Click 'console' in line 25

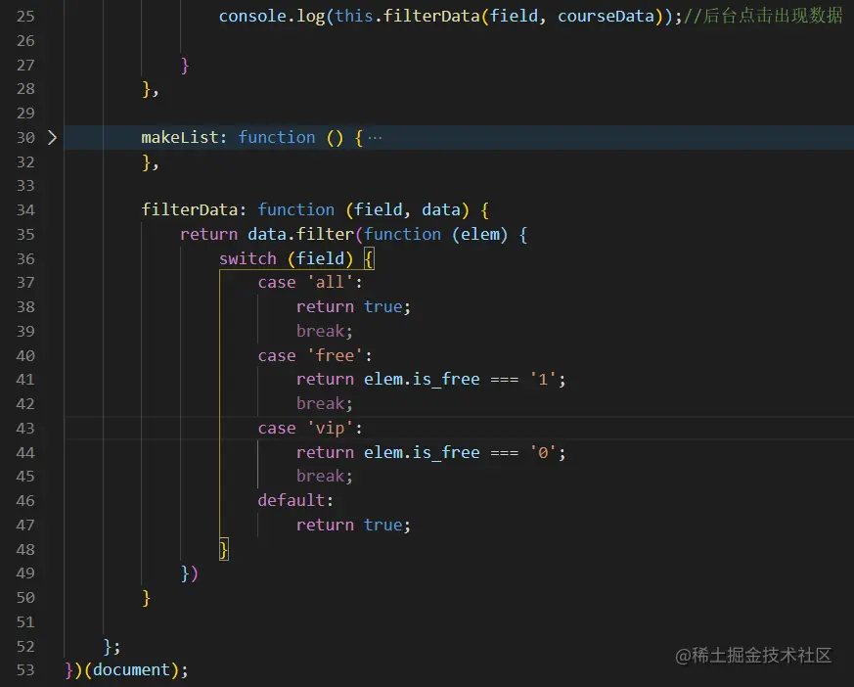[x=252, y=16]
